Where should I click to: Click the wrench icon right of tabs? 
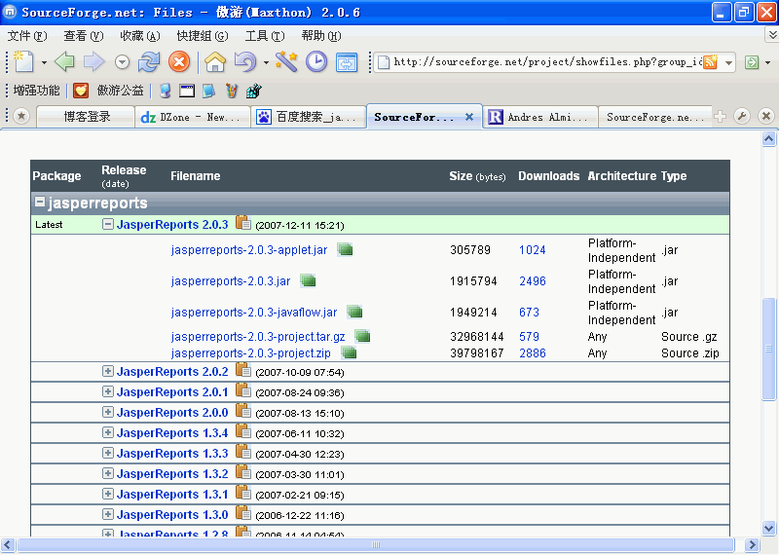(x=742, y=116)
